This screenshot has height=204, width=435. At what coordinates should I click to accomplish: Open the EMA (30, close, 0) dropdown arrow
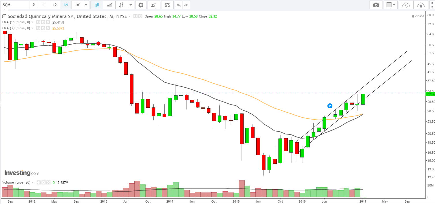click(32, 28)
